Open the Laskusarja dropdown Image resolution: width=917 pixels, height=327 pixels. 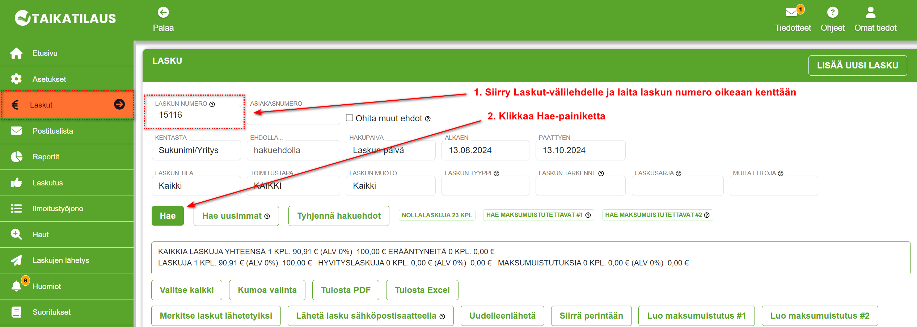[x=678, y=186]
